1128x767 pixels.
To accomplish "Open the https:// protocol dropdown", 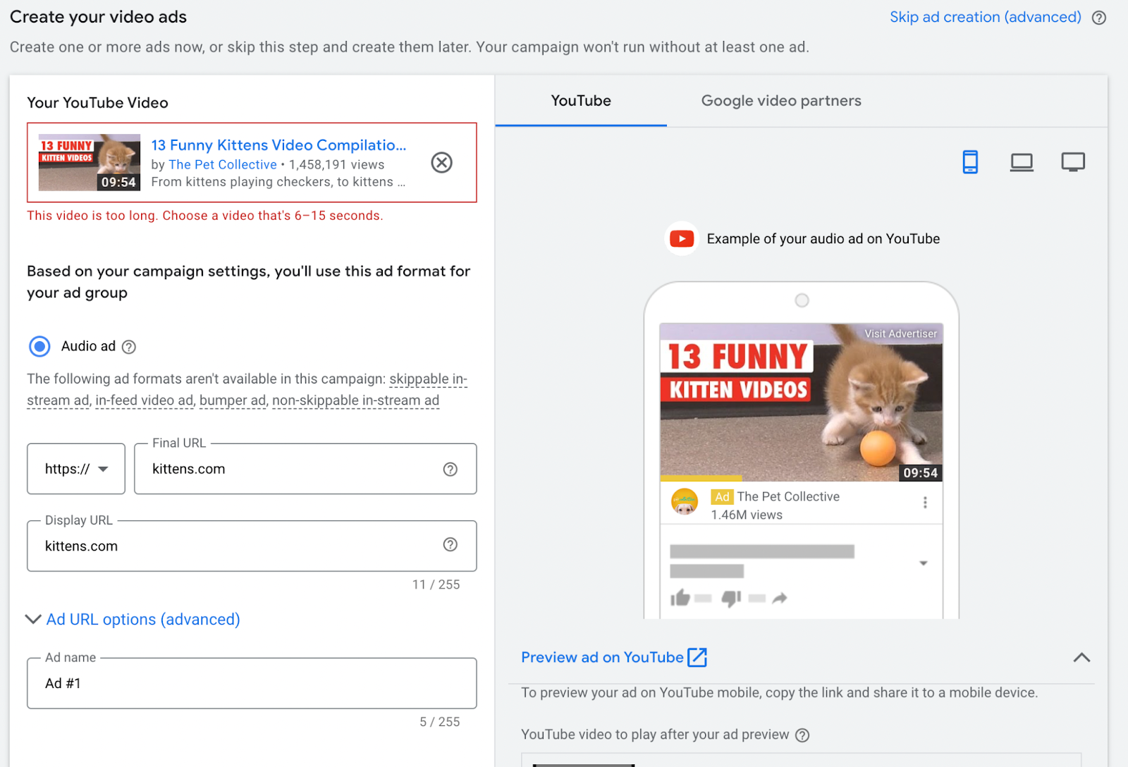I will coord(76,469).
